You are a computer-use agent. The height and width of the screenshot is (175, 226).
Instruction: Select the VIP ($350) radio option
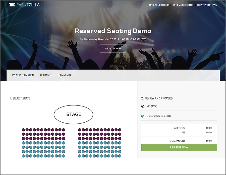click(143, 106)
